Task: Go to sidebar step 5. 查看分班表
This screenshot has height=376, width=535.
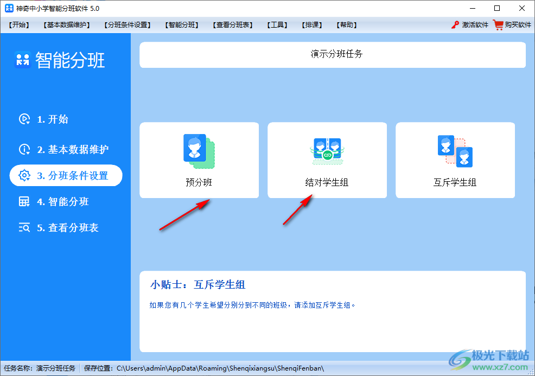Action: click(68, 227)
